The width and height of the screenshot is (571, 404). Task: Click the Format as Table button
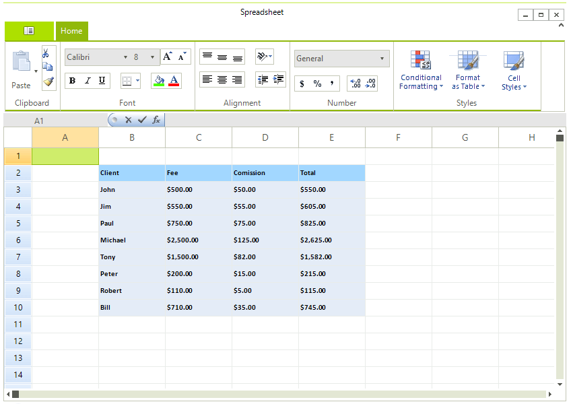[x=467, y=71]
